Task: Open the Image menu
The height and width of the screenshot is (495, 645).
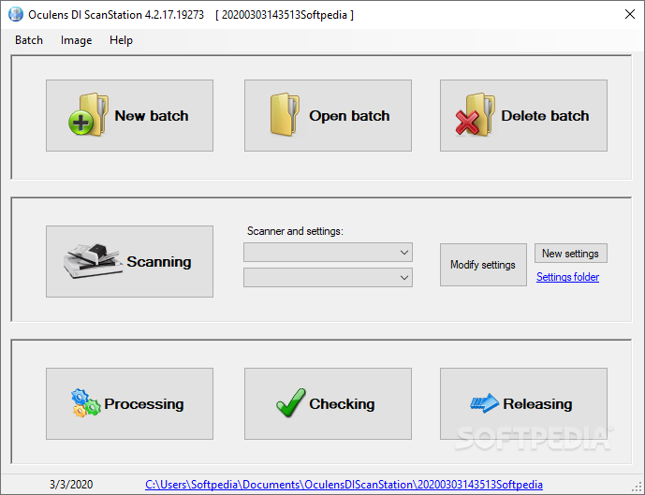Action: coord(76,40)
